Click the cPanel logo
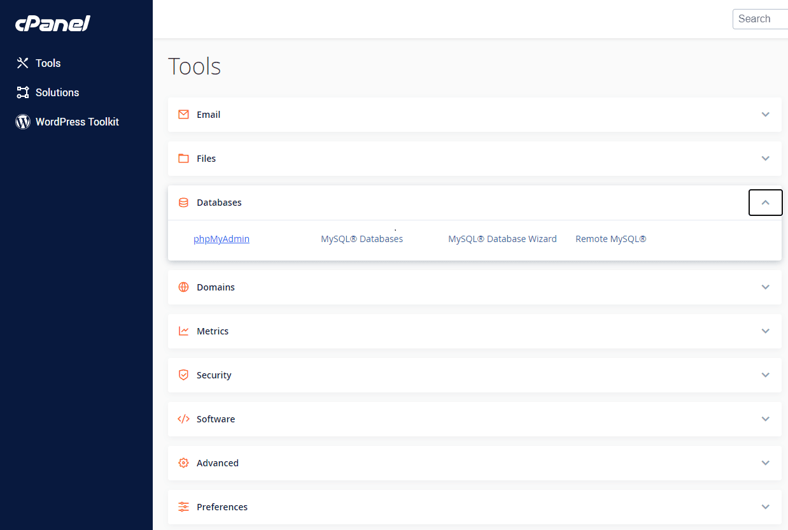 (53, 24)
